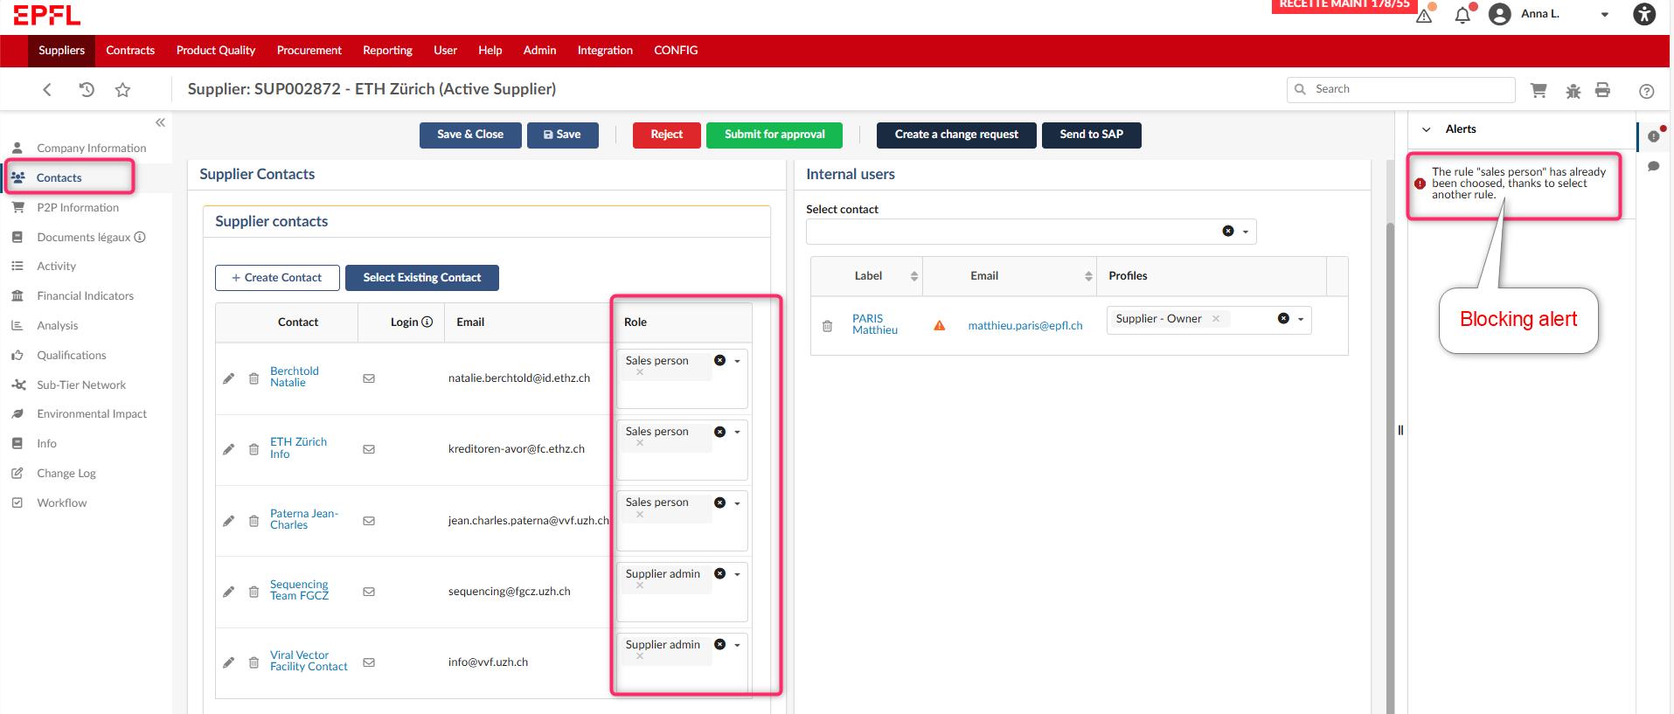Viewport: 1674px width, 714px height.
Task: Edit the Berchtold Natalie contact pencil
Action: point(229,378)
